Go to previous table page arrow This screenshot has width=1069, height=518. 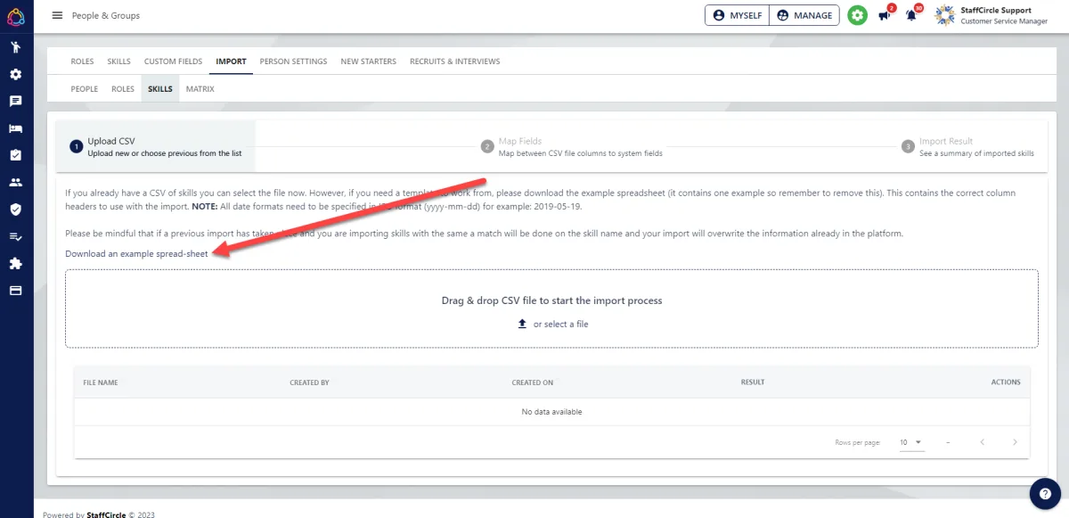point(983,442)
